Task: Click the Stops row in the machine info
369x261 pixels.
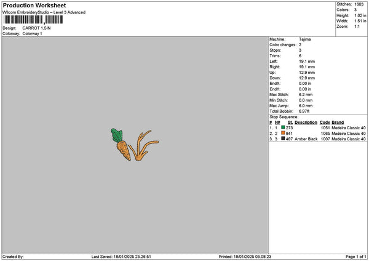Action: 285,50
